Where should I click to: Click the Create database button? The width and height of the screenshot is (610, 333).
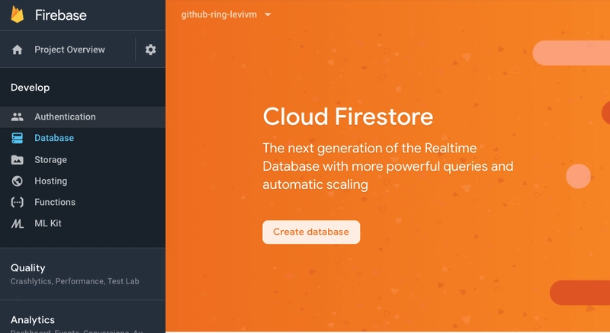click(x=311, y=232)
